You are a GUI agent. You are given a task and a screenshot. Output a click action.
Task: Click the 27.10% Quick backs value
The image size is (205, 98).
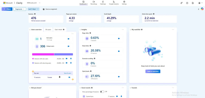click(x=95, y=76)
